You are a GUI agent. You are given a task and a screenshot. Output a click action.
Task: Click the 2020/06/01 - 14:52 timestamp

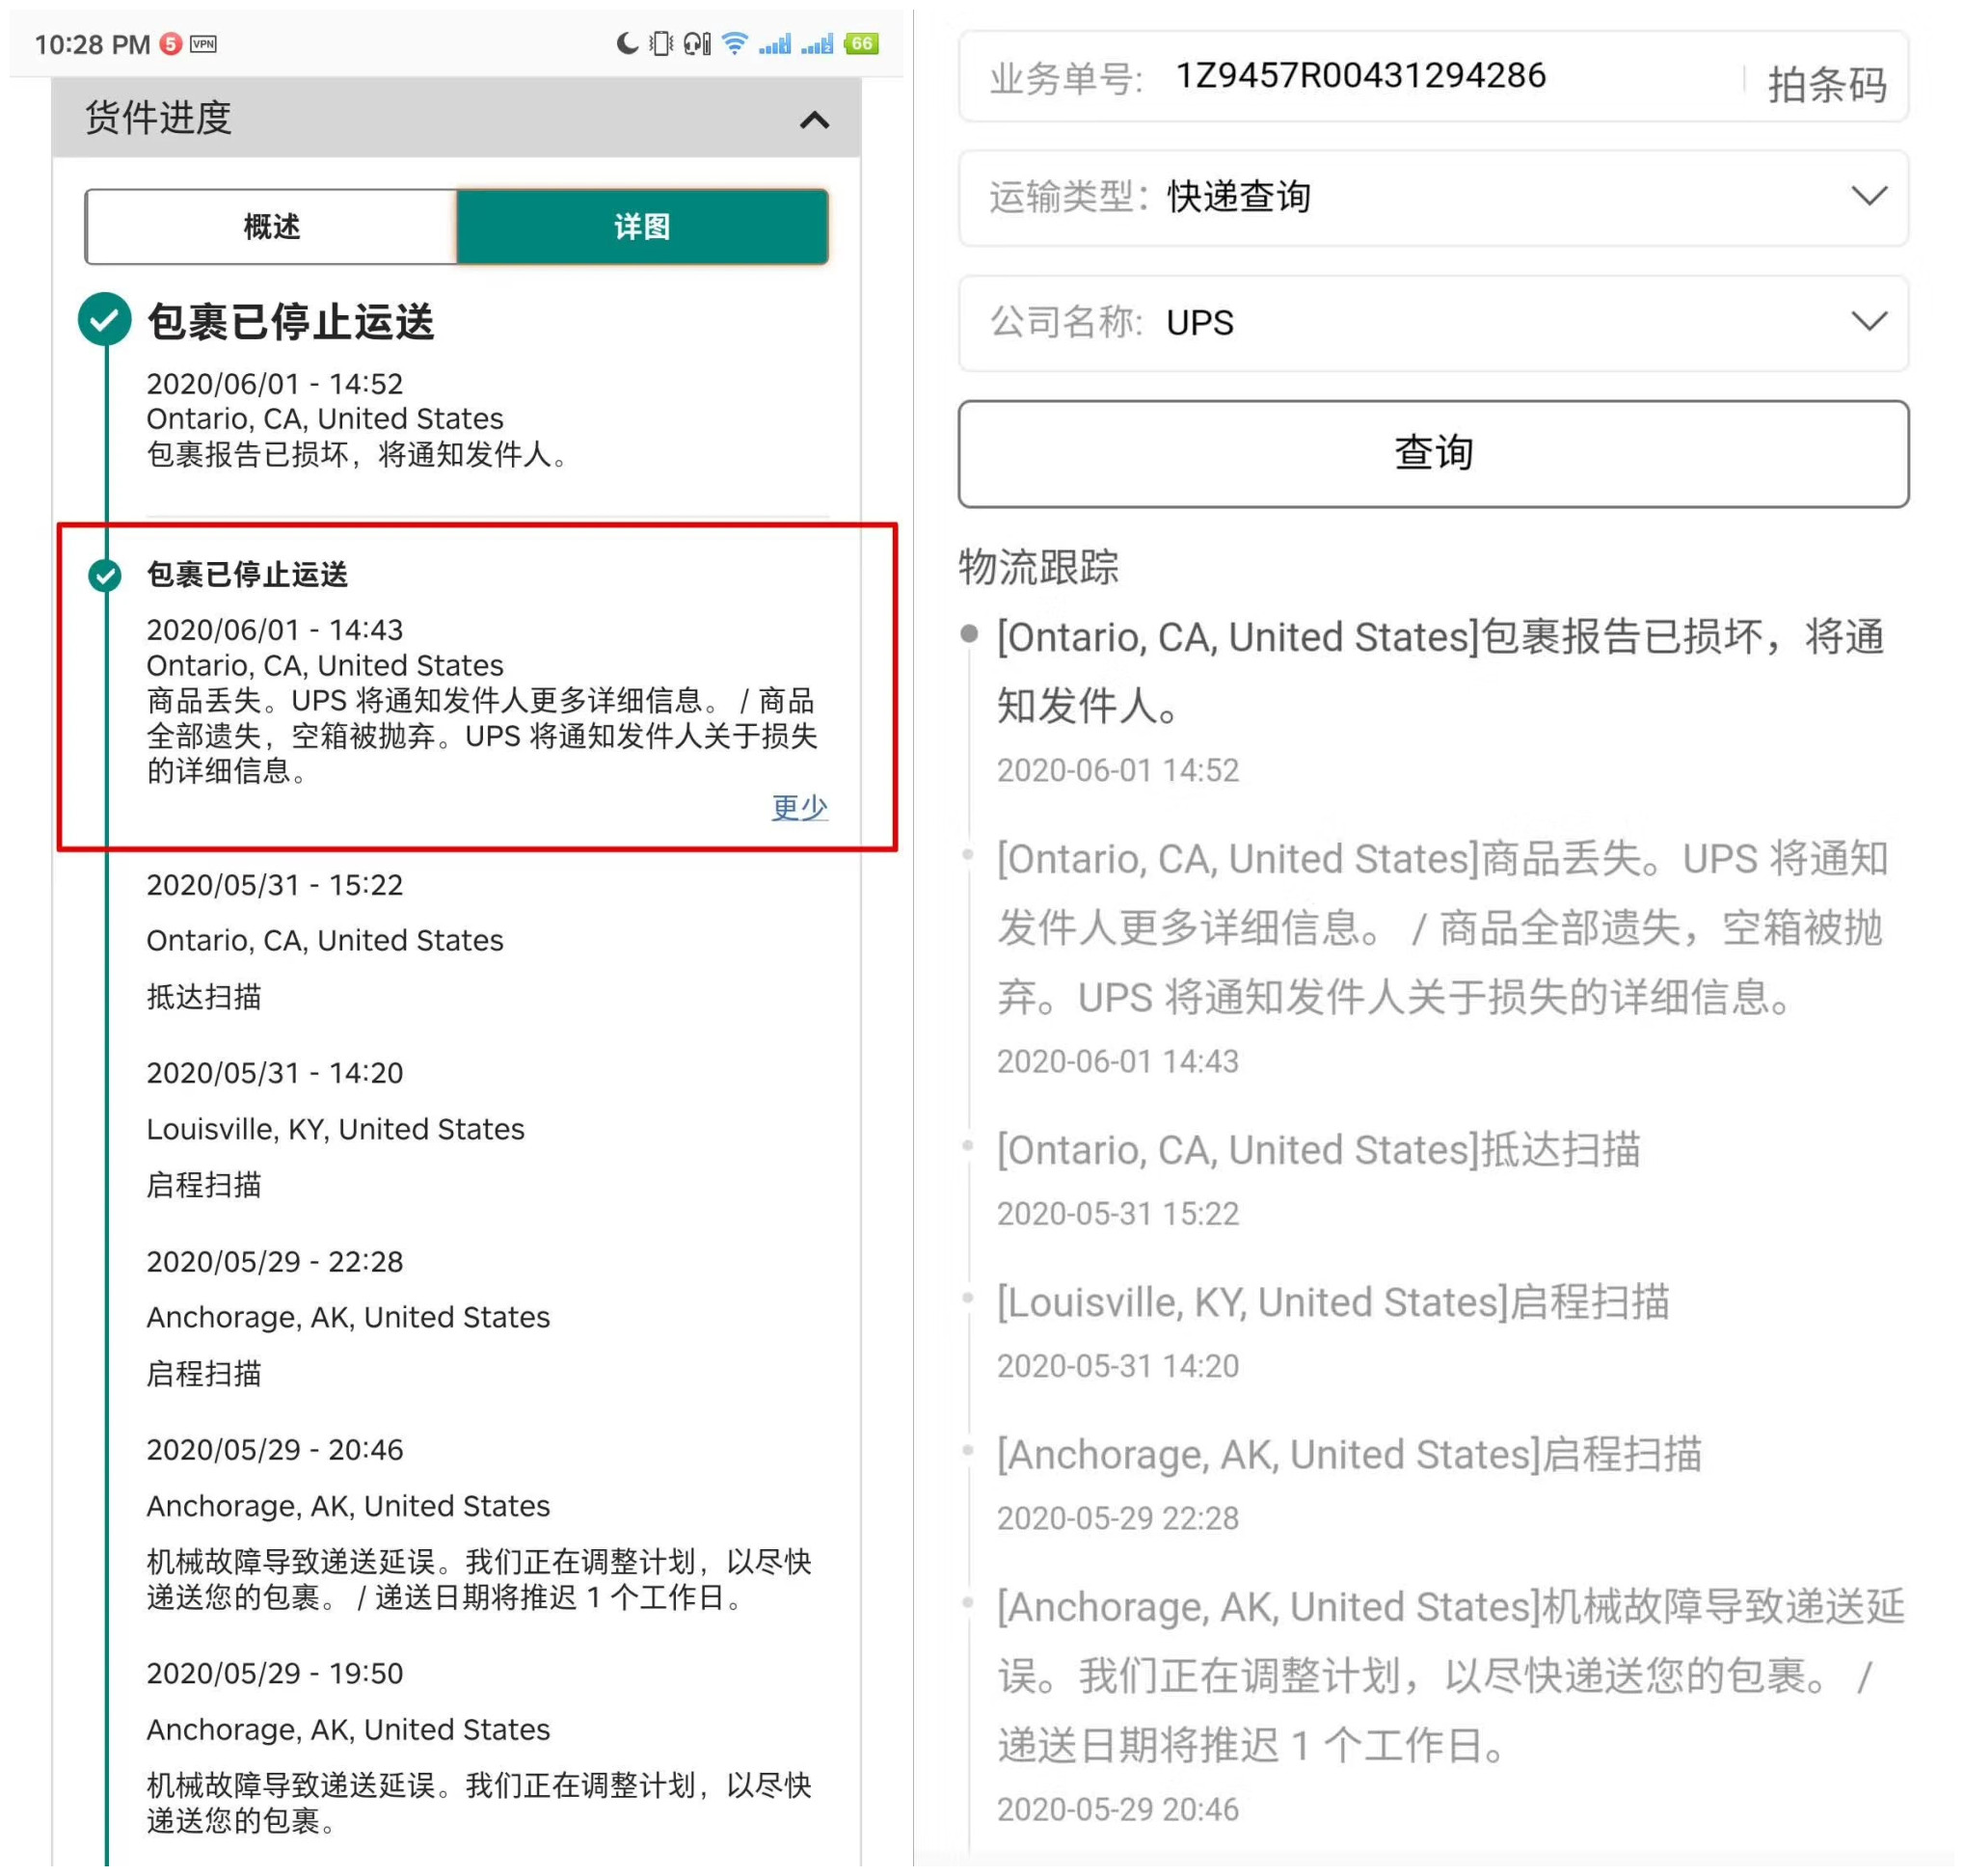point(275,384)
